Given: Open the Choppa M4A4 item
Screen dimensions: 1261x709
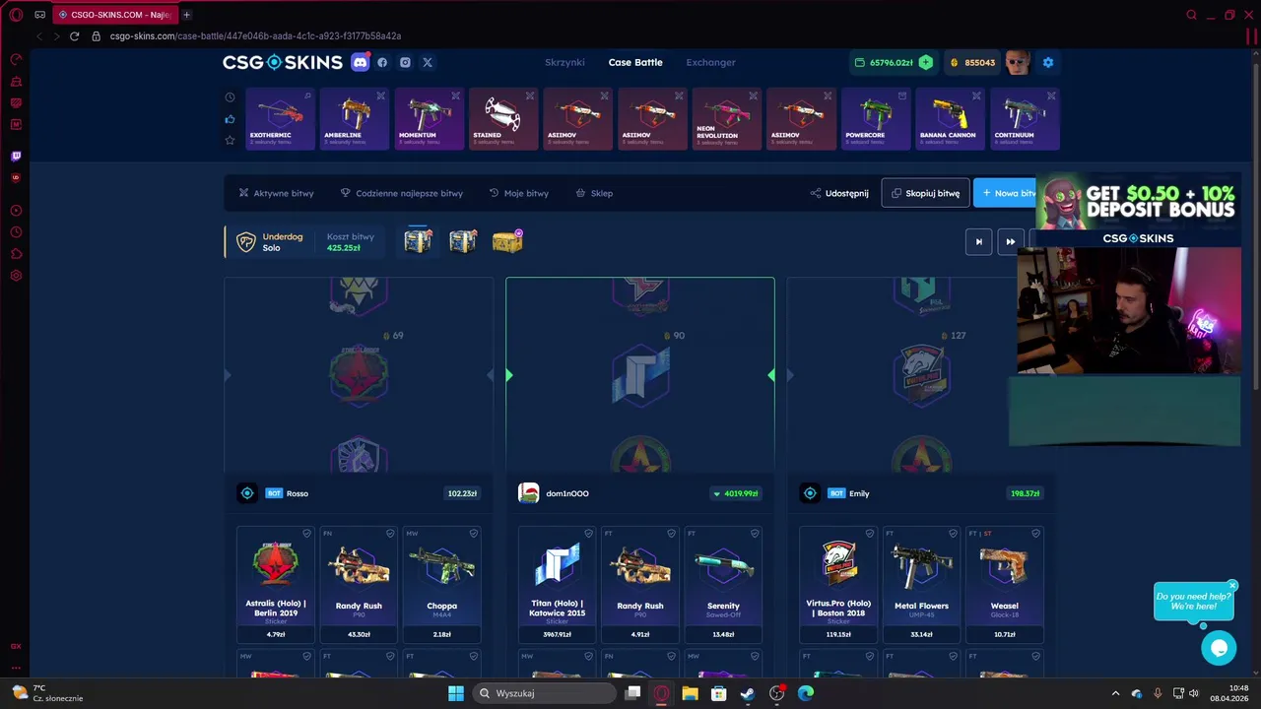Looking at the screenshot, I should click(442, 584).
